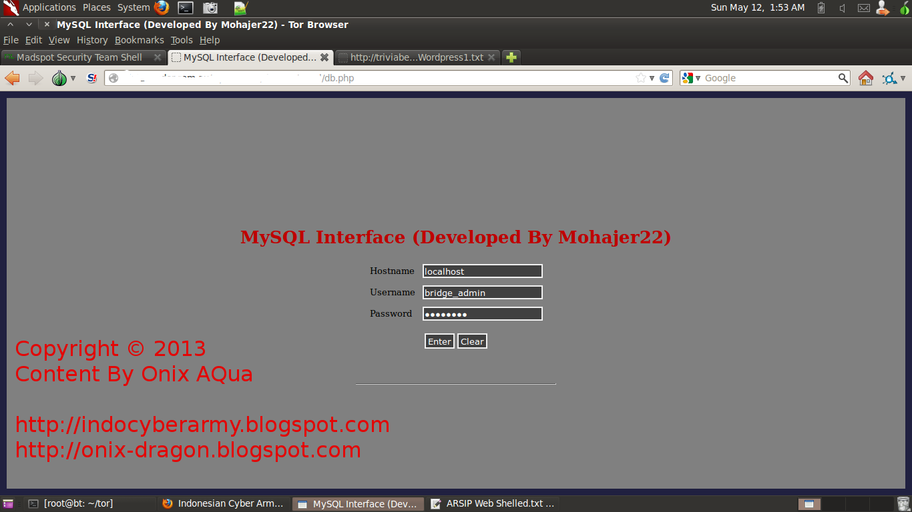Screen dimensions: 912x512
Task: Switch to Madspot Security Team Shell tab
Action: pos(83,57)
